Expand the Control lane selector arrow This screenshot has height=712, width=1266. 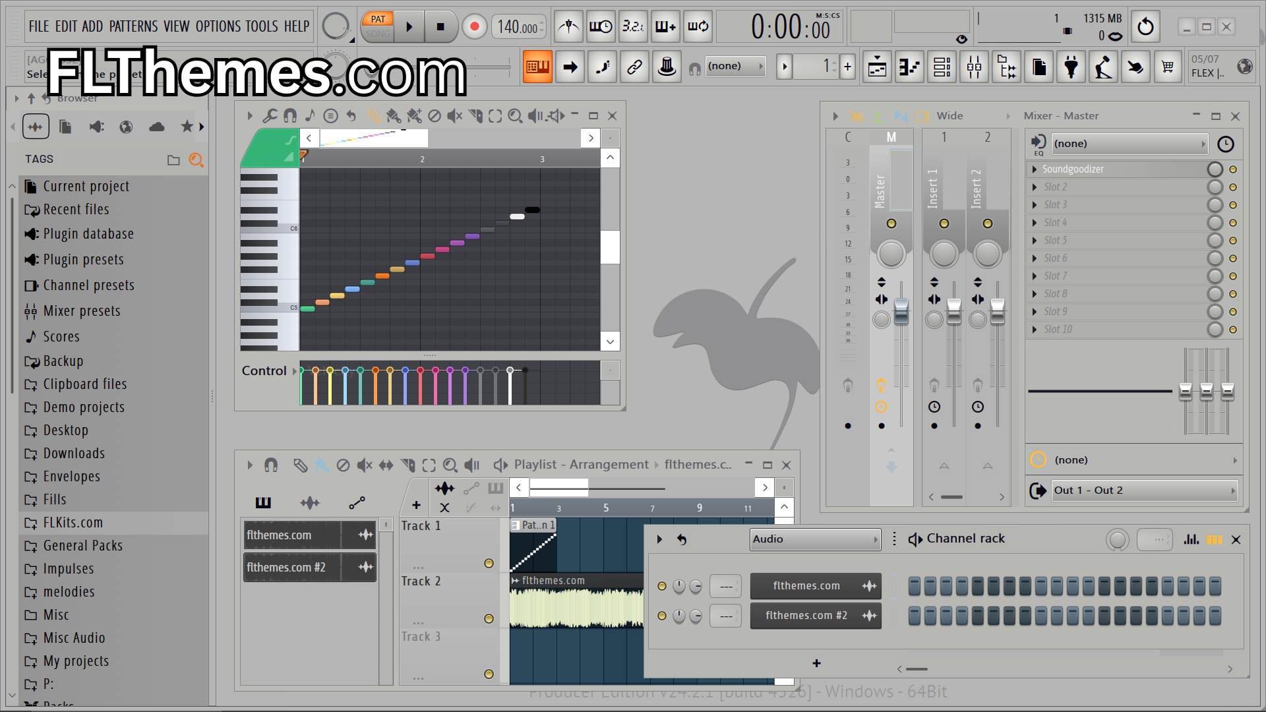295,371
